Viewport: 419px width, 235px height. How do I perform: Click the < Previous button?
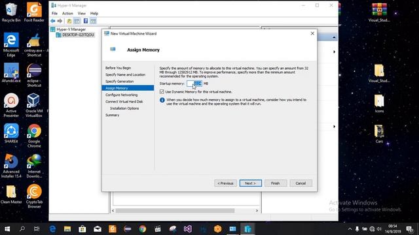coord(225,183)
